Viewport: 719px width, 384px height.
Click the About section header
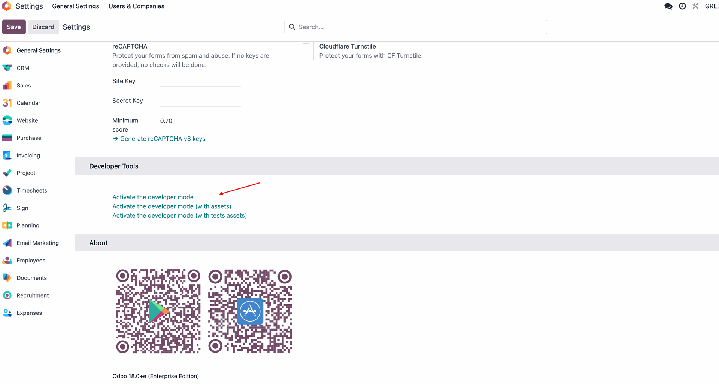(x=98, y=243)
